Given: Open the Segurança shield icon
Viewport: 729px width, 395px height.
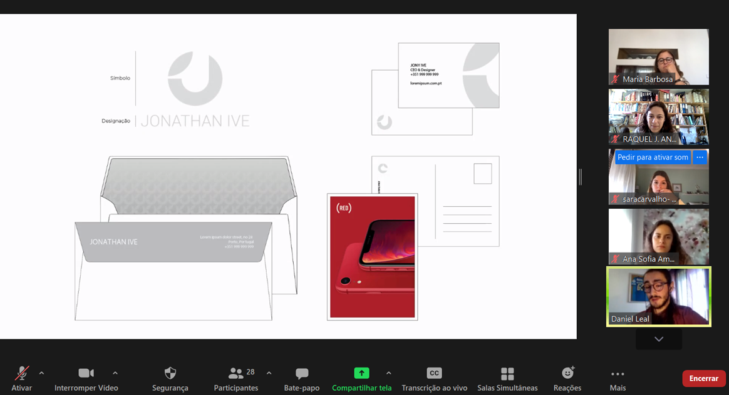Looking at the screenshot, I should pos(170,373).
